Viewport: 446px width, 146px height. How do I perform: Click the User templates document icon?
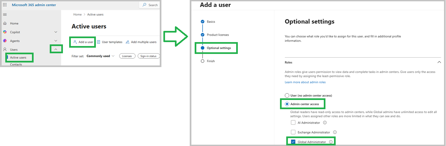[98, 42]
